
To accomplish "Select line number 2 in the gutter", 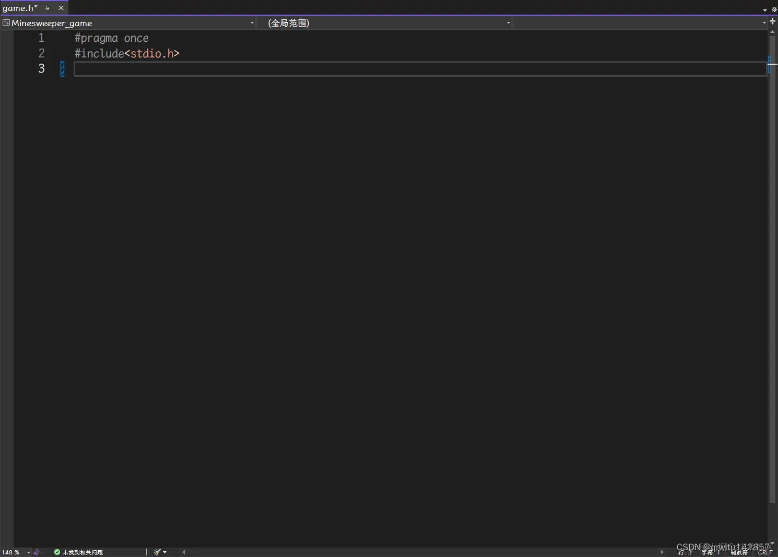I will tap(41, 53).
